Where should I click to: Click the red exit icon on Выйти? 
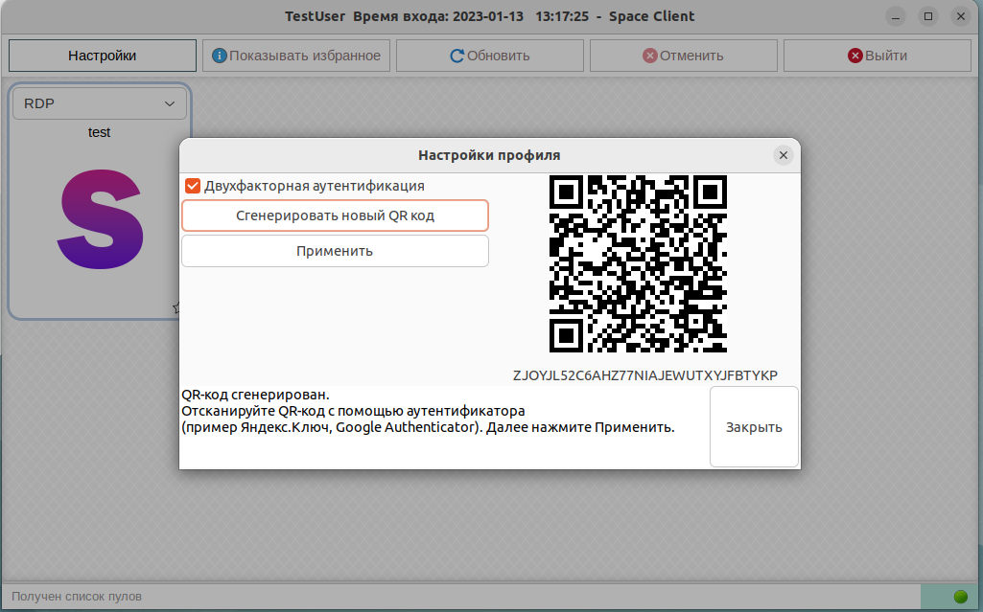(x=855, y=56)
